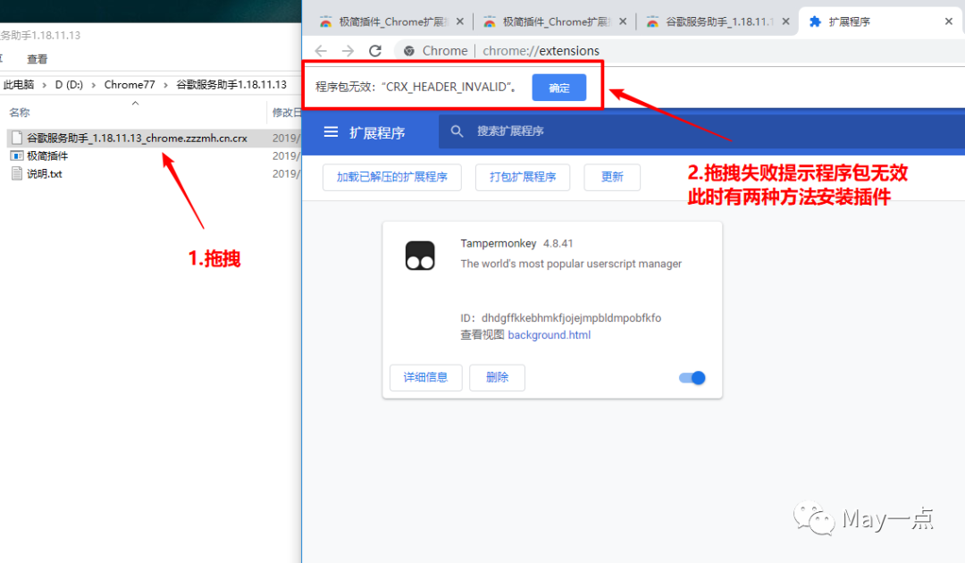Click the 说明.txt file icon in Explorer
Viewport: 965px width, 563px height.
pos(17,173)
